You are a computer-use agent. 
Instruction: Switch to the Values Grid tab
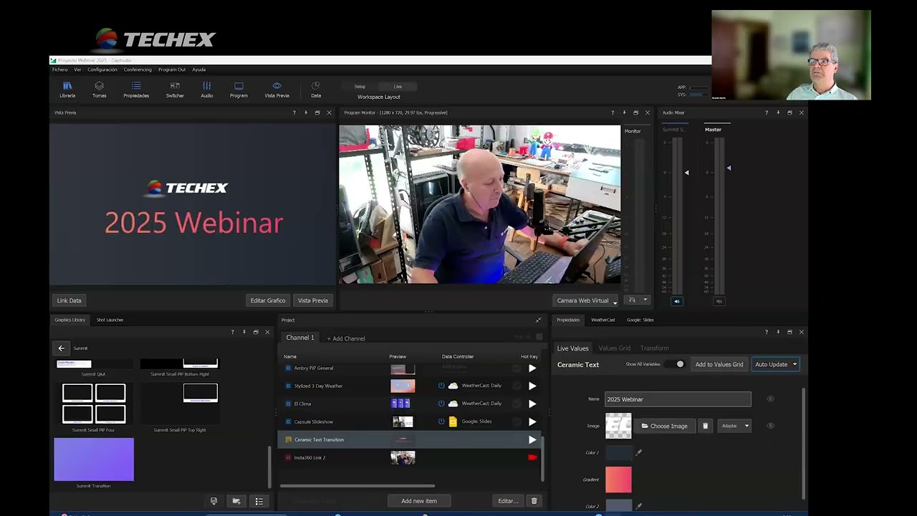[615, 348]
